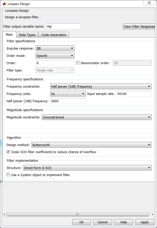Open the Code Generation tab
The height and width of the screenshot is (228, 157).
pos(54,35)
